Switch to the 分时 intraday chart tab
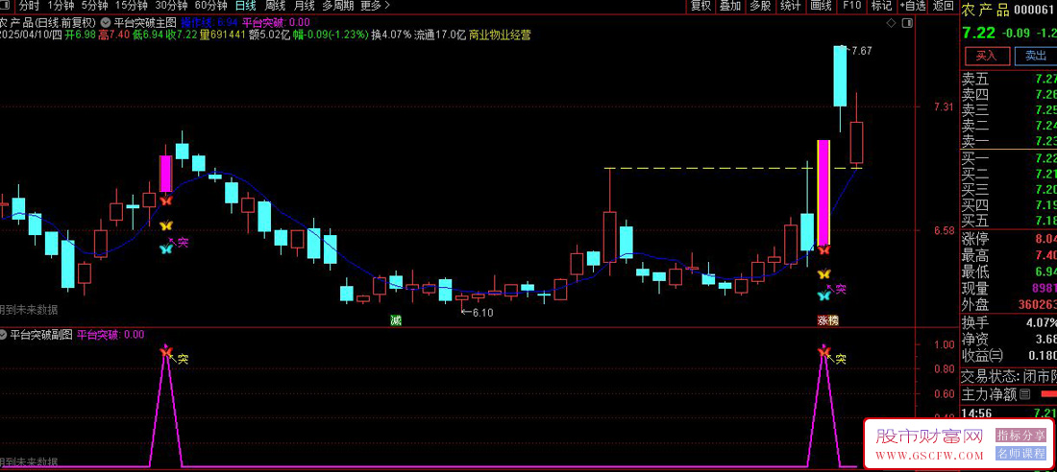Screen dimensions: 1057x472 pyautogui.click(x=29, y=6)
